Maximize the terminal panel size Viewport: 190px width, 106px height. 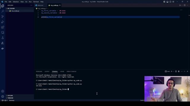(185, 71)
